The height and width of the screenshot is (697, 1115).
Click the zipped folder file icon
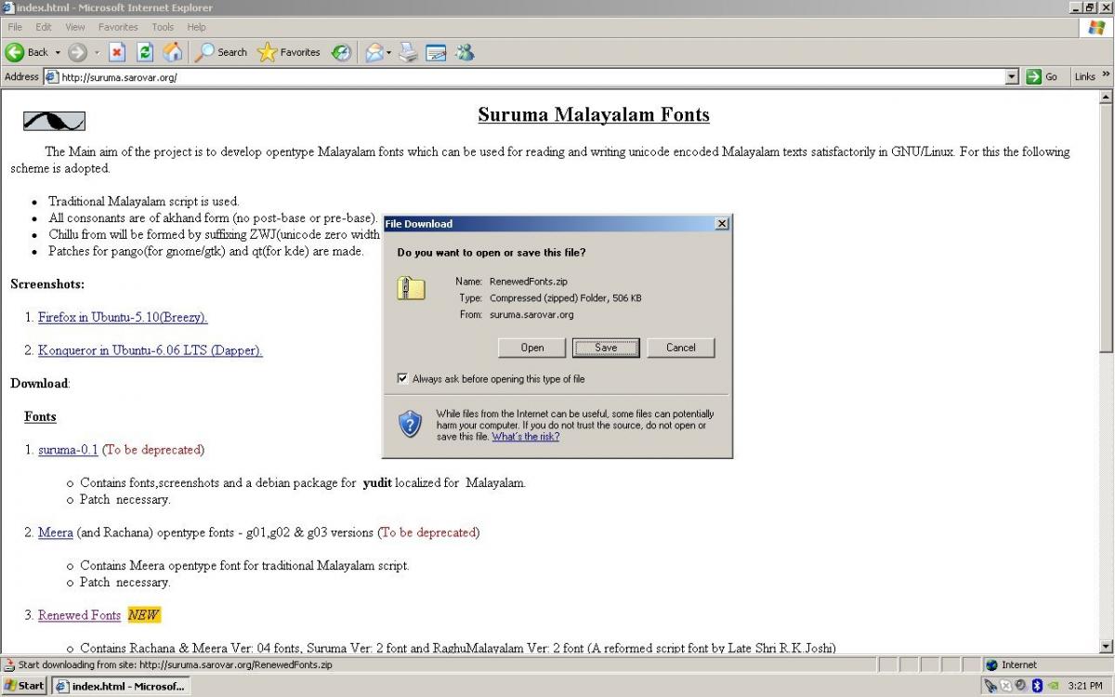pyautogui.click(x=411, y=288)
